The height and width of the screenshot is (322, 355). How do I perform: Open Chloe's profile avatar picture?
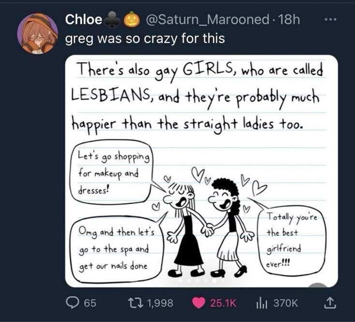coord(37,33)
